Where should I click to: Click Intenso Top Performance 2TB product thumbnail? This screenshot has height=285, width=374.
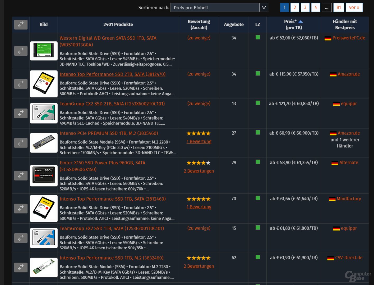pos(44,84)
